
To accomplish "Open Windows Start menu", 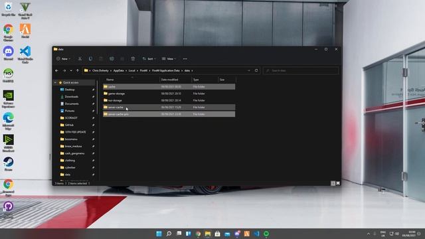I will [159, 234].
